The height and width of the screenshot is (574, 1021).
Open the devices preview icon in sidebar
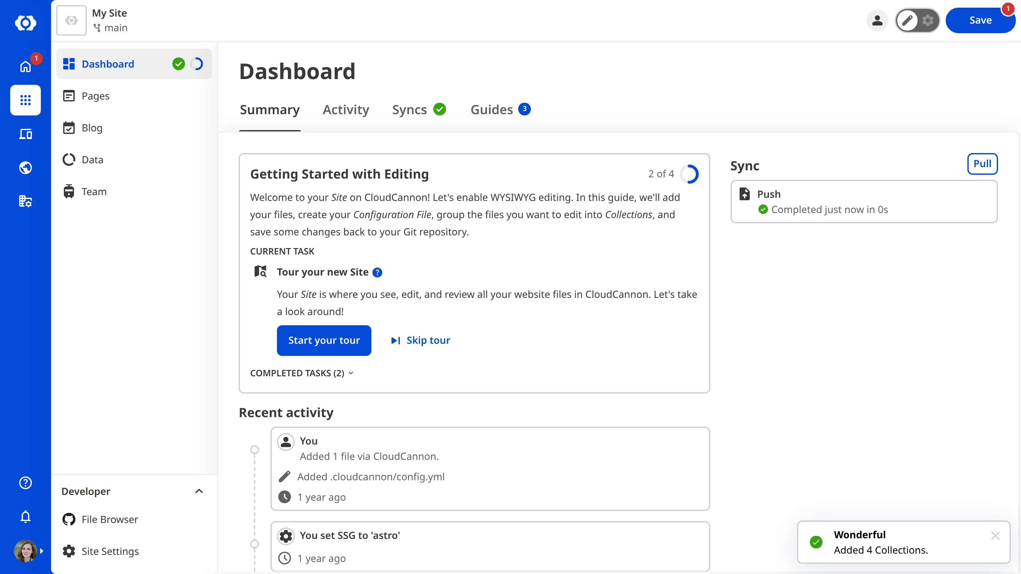[x=26, y=134]
